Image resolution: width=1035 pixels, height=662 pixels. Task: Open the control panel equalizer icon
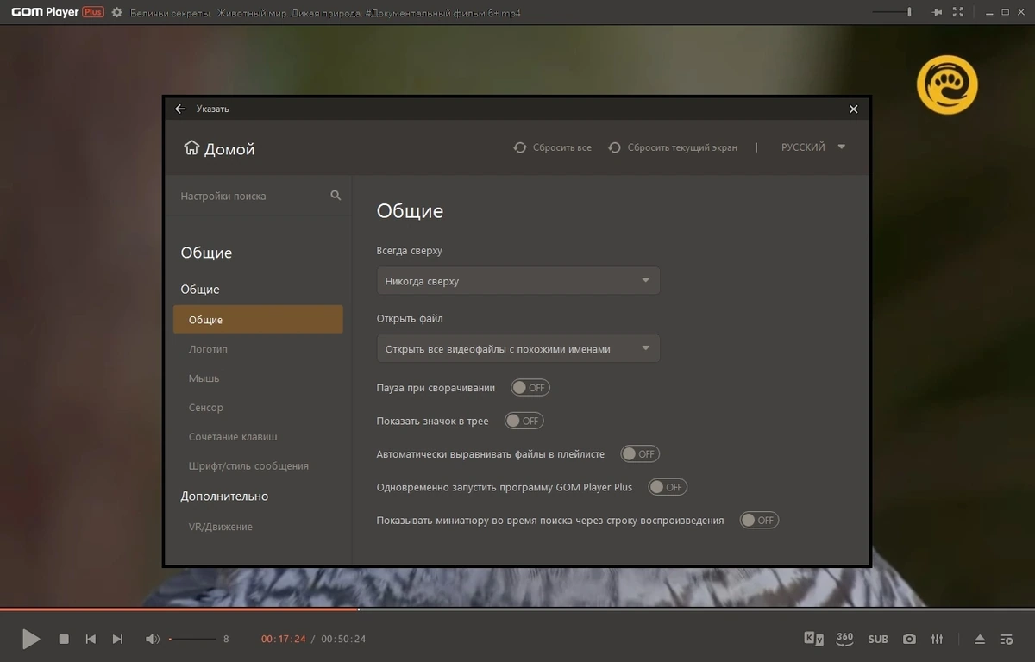click(x=938, y=639)
